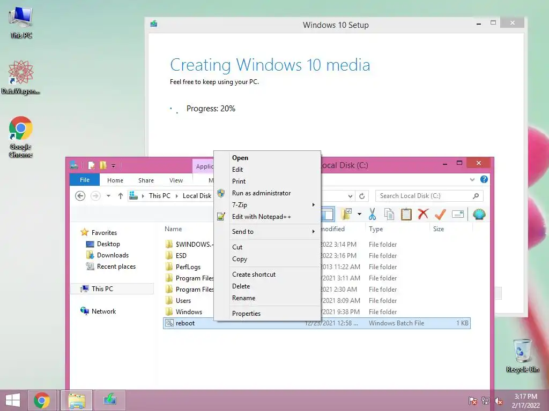Select Copy in the context menu
549x411 pixels.
(x=268, y=259)
